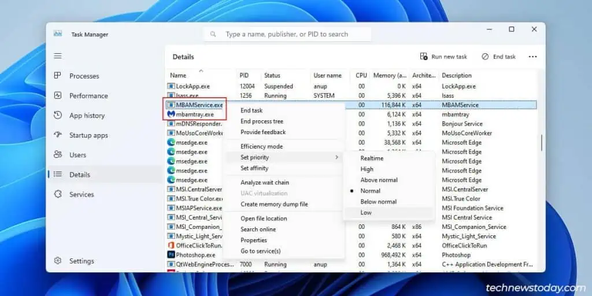
Task: Open the hamburger navigation menu icon
Action: (57, 56)
